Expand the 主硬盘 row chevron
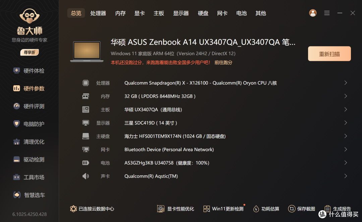This screenshot has height=222, width=362. click(346, 136)
